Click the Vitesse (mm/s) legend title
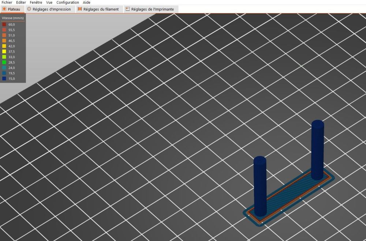This screenshot has height=241, width=366. click(13, 18)
